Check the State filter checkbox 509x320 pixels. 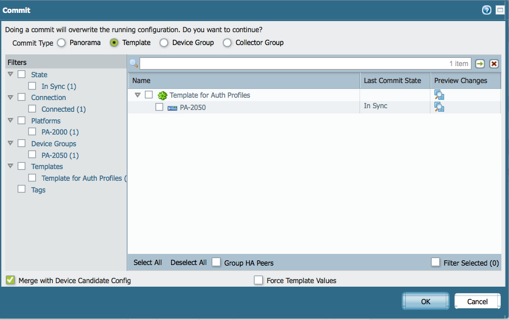(22, 74)
